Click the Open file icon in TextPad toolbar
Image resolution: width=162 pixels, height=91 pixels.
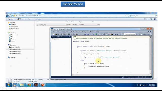56,34
